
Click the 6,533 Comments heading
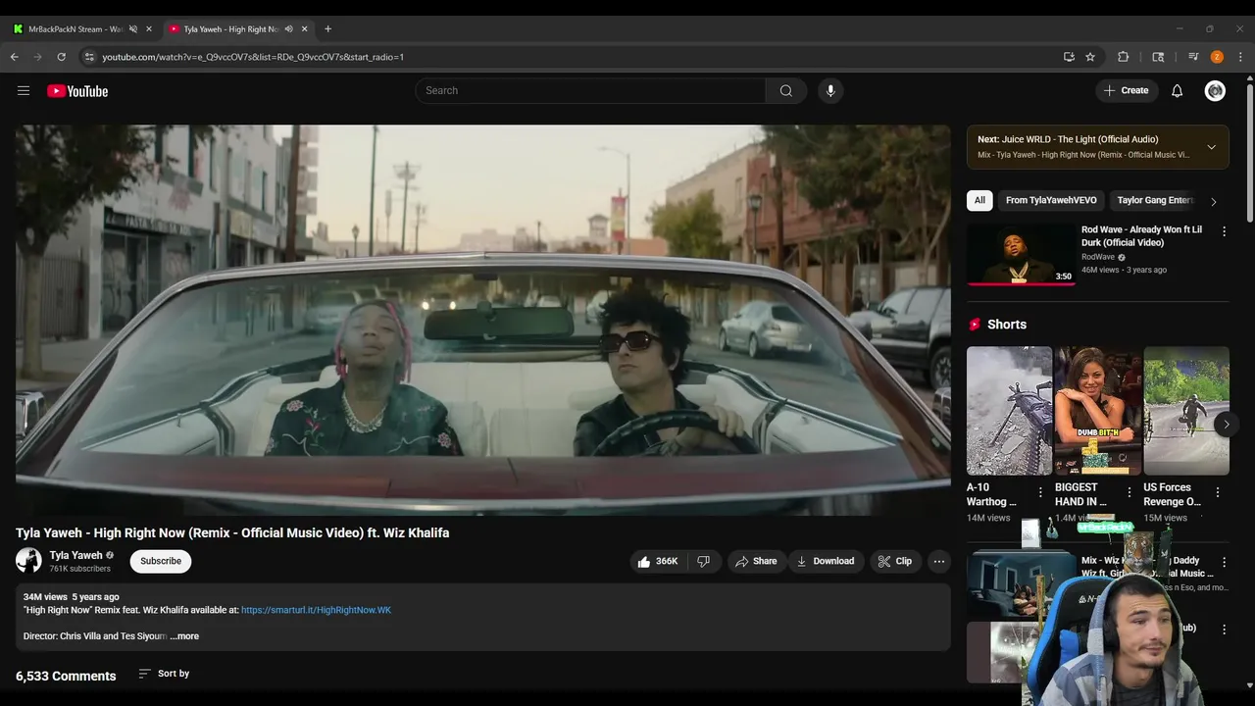pos(66,677)
